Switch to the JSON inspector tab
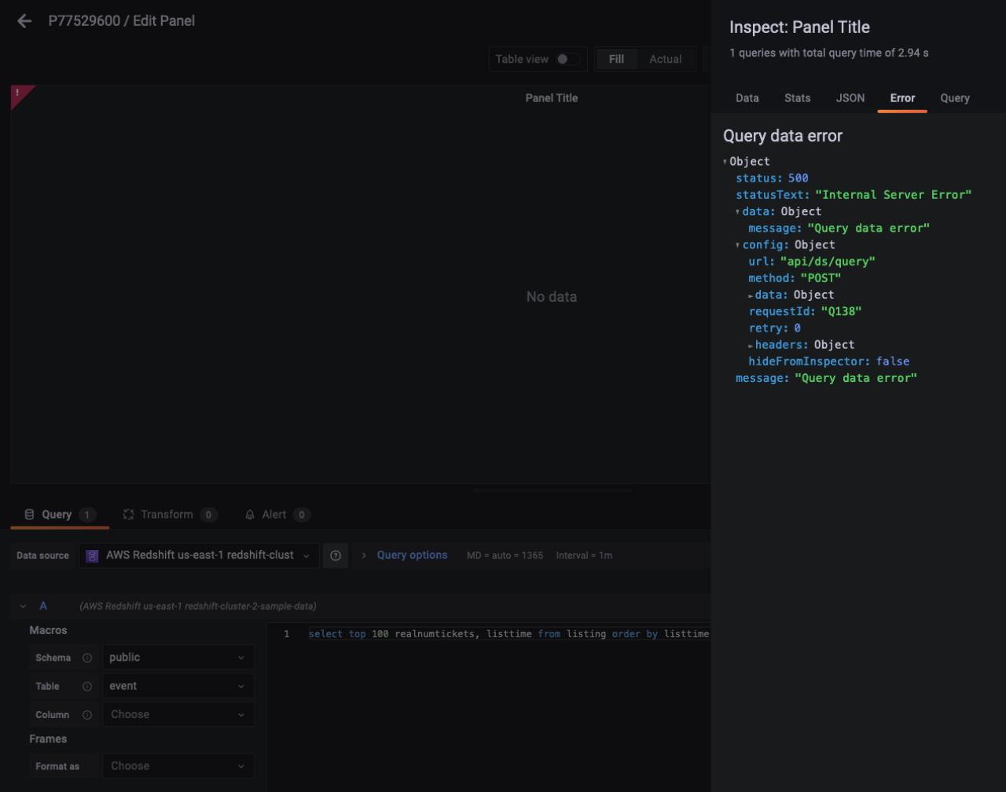Image resolution: width=1006 pixels, height=792 pixels. coord(850,98)
